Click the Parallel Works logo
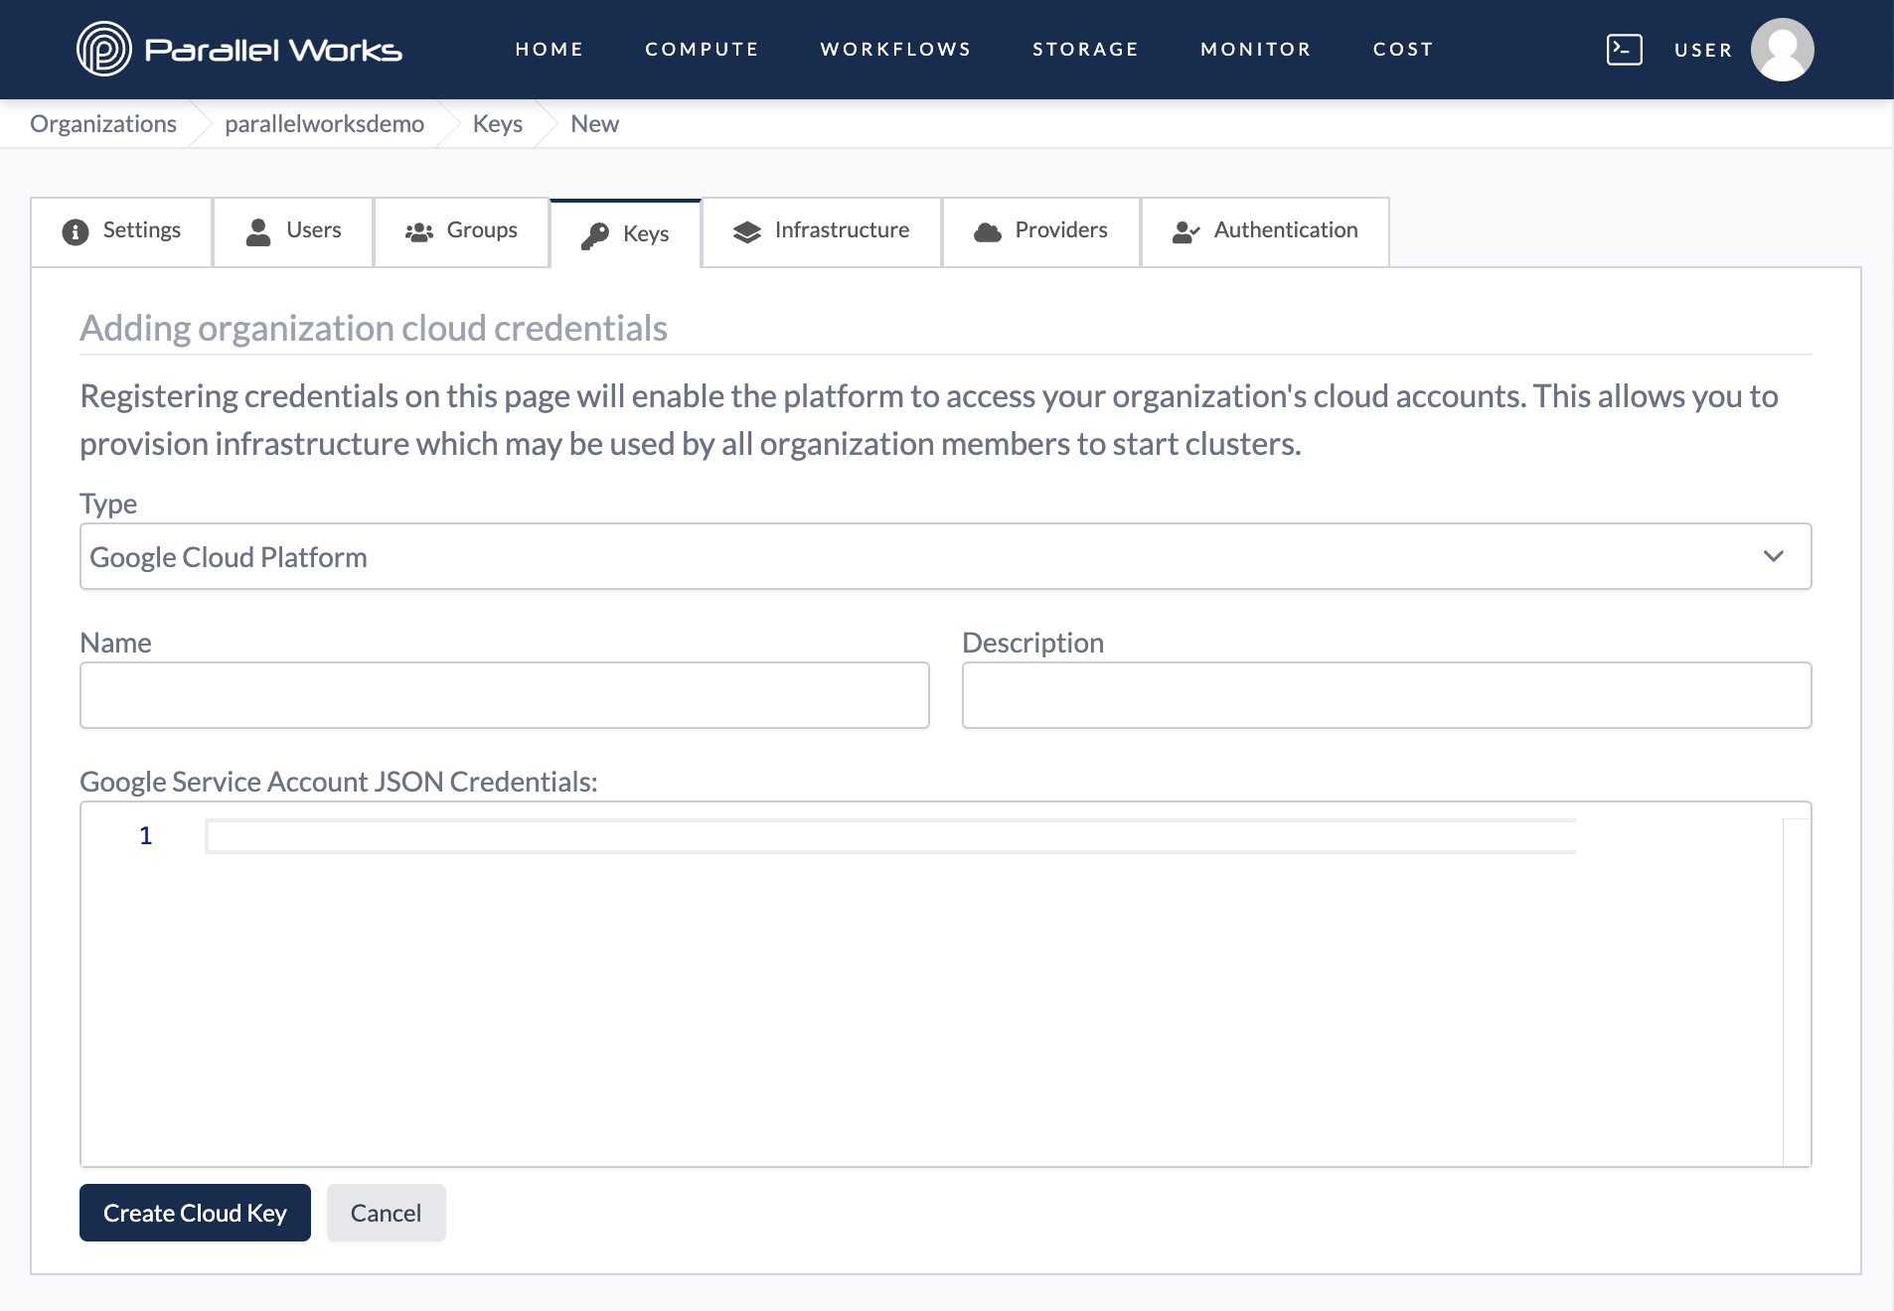This screenshot has height=1311, width=1894. click(x=239, y=49)
